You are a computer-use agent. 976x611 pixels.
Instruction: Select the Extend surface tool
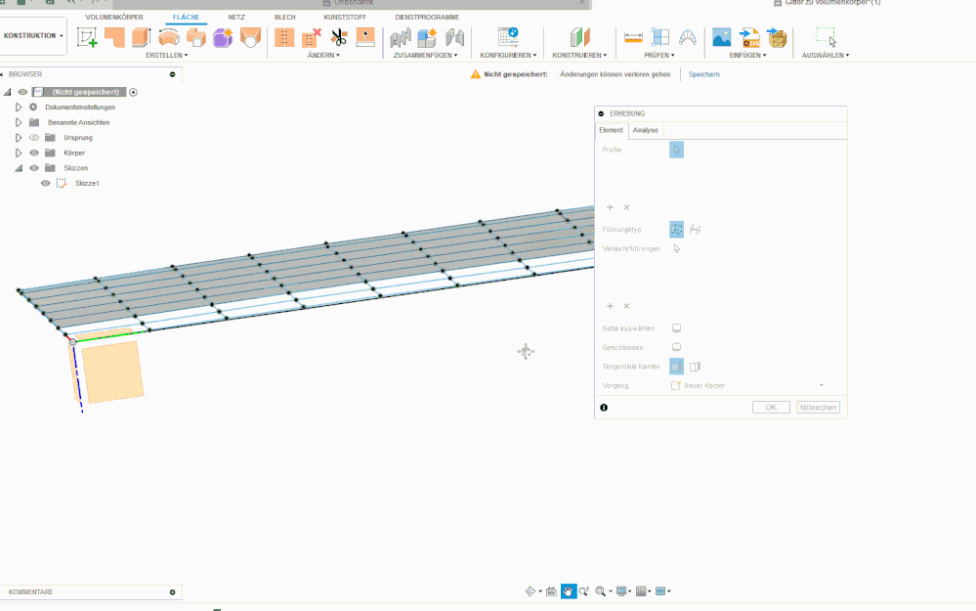click(365, 37)
